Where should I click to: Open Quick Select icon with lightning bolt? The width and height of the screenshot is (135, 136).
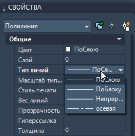pyautogui.click(x=125, y=26)
